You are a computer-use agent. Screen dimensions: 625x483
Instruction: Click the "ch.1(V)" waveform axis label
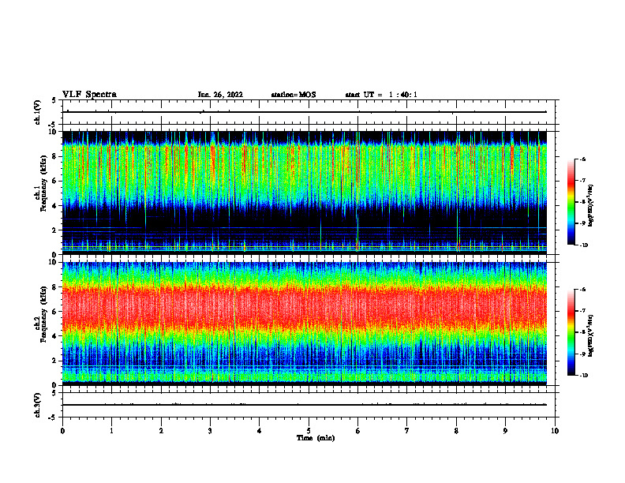tap(37, 112)
